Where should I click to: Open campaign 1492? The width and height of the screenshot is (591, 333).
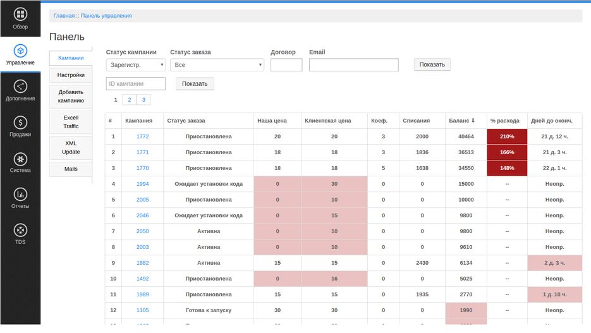(142, 279)
